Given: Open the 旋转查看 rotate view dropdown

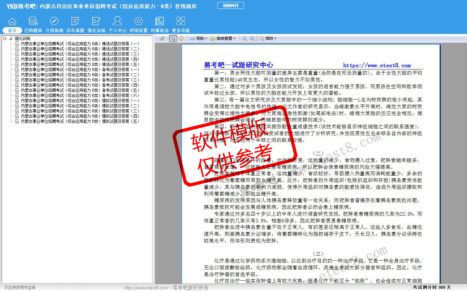Looking at the screenshot, I should 223,38.
